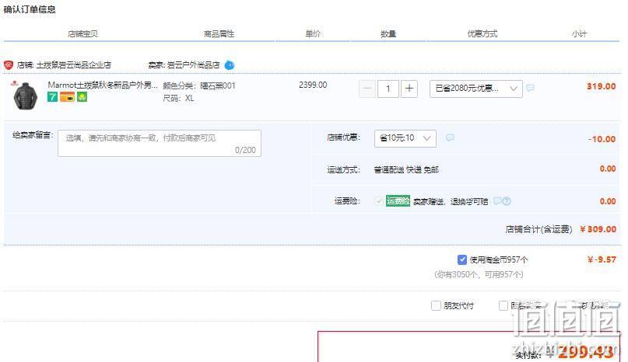This screenshot has width=628, height=362.
Task: Click the 普通配送 快递 免邮 shipping text
Action: pos(406,169)
